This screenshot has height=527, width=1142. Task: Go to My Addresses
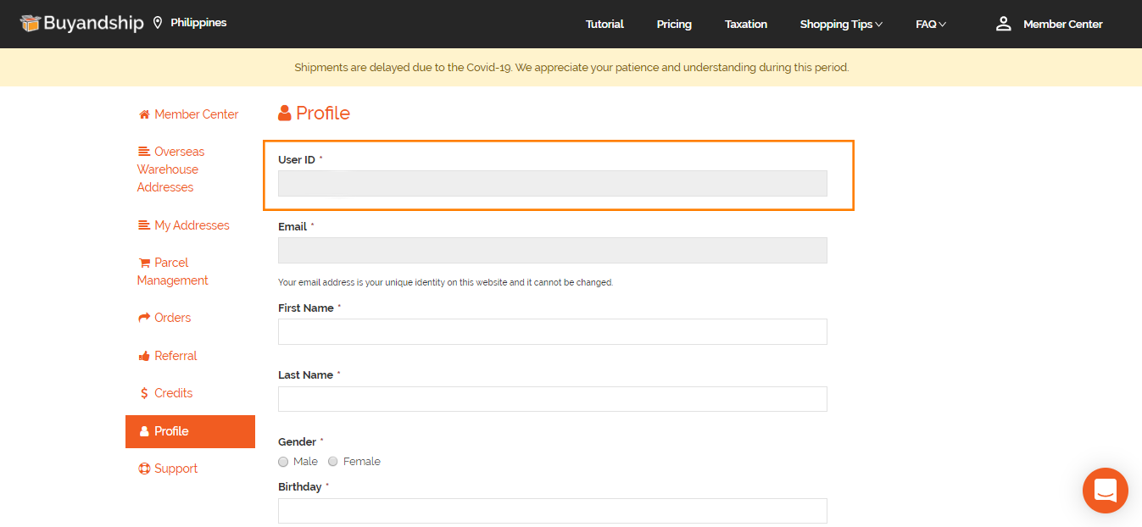192,225
